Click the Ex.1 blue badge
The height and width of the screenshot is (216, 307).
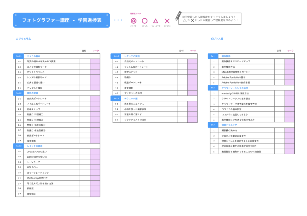point(213,56)
